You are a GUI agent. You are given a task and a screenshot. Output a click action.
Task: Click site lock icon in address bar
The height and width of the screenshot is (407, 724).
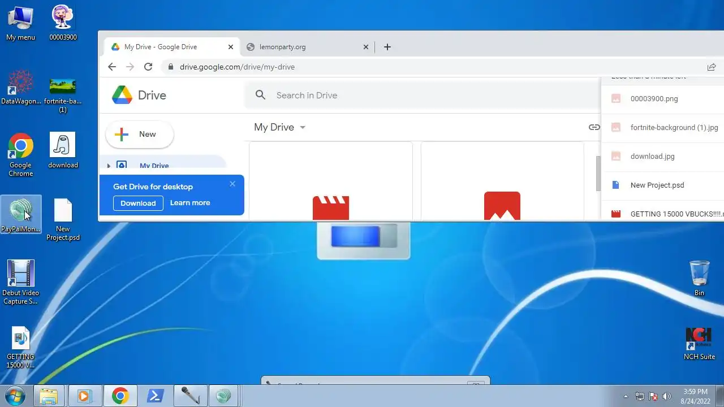click(x=170, y=67)
